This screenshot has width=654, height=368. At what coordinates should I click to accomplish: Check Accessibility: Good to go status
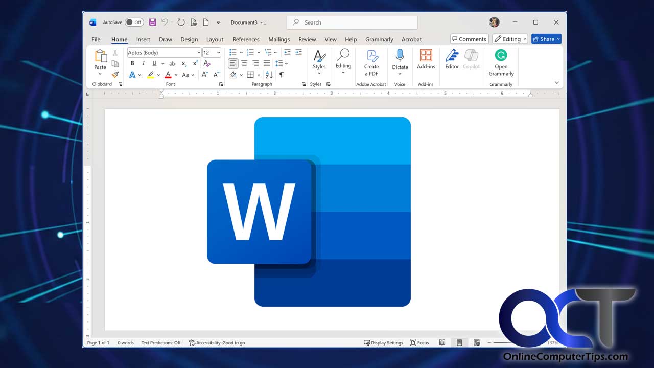point(217,343)
